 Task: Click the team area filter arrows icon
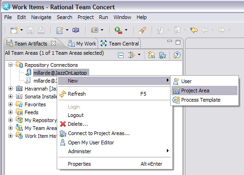(131, 55)
